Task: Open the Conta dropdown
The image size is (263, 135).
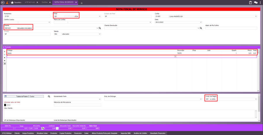Action: click(256, 16)
